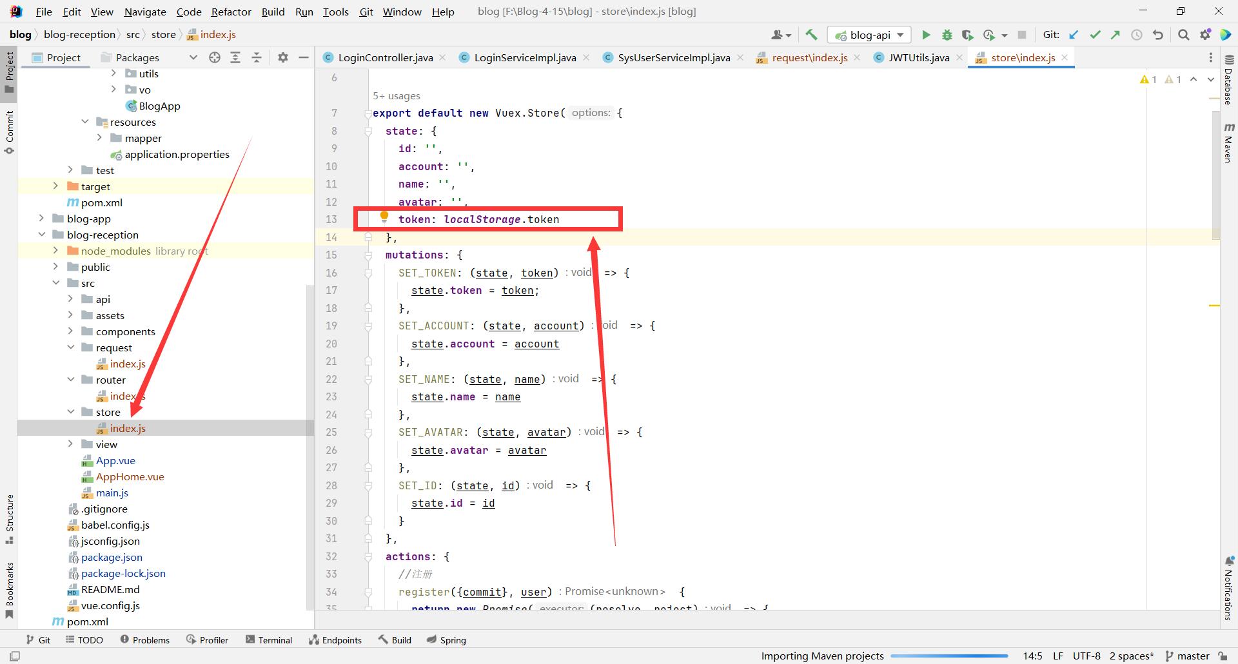The image size is (1238, 664).
Task: Open the Terminal tool window
Action: [269, 640]
